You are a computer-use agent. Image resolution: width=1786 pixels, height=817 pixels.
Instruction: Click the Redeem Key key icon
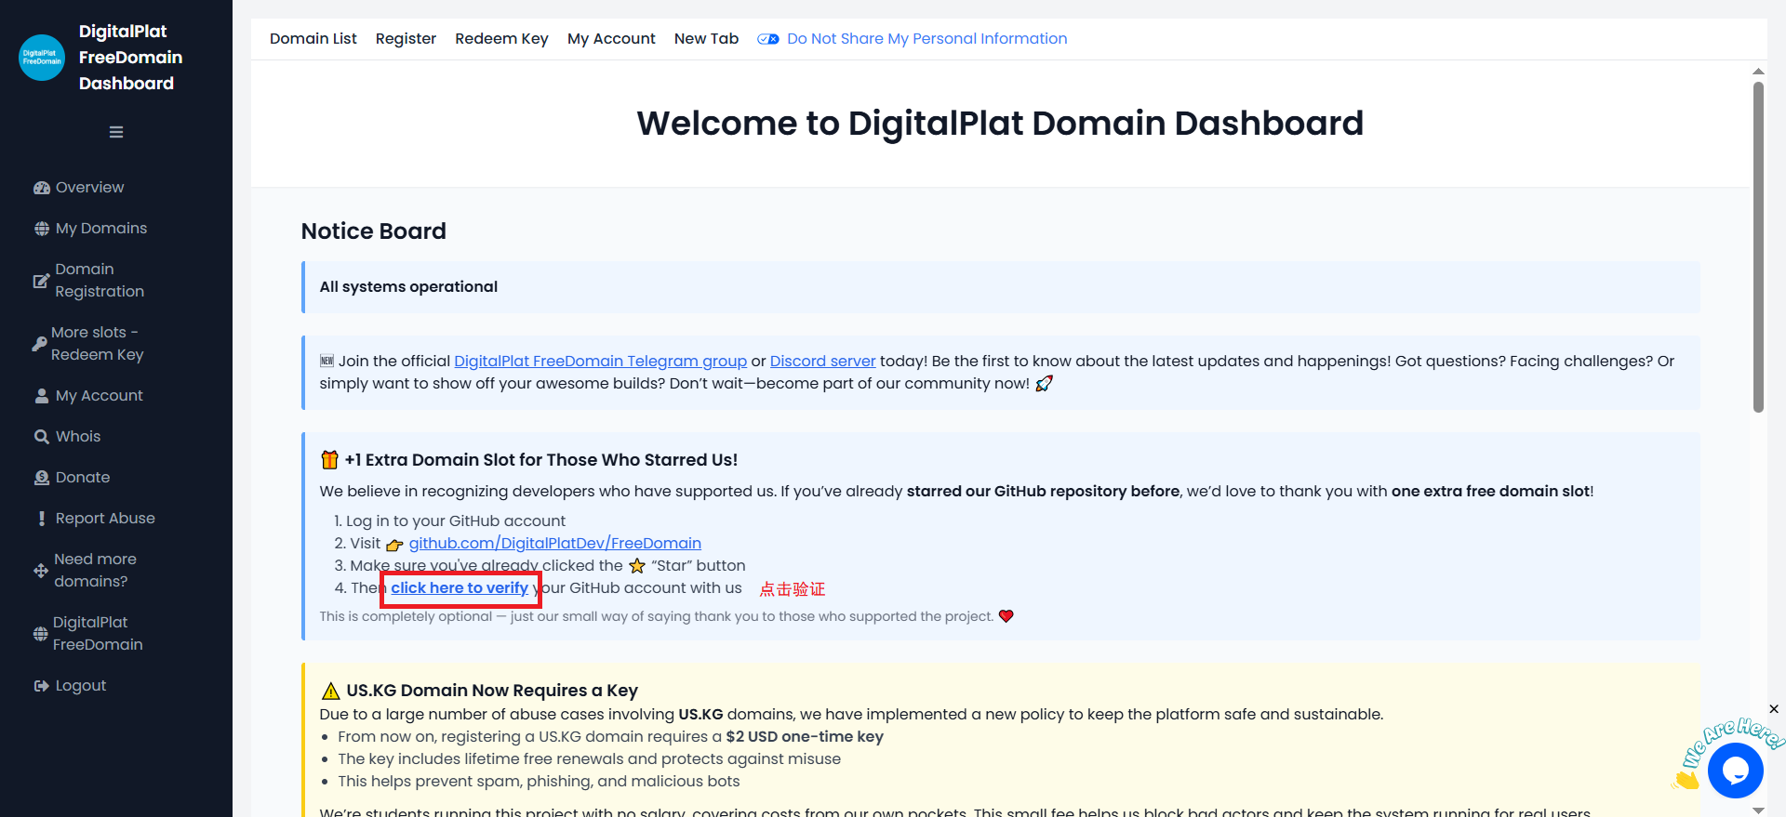pyautogui.click(x=39, y=344)
